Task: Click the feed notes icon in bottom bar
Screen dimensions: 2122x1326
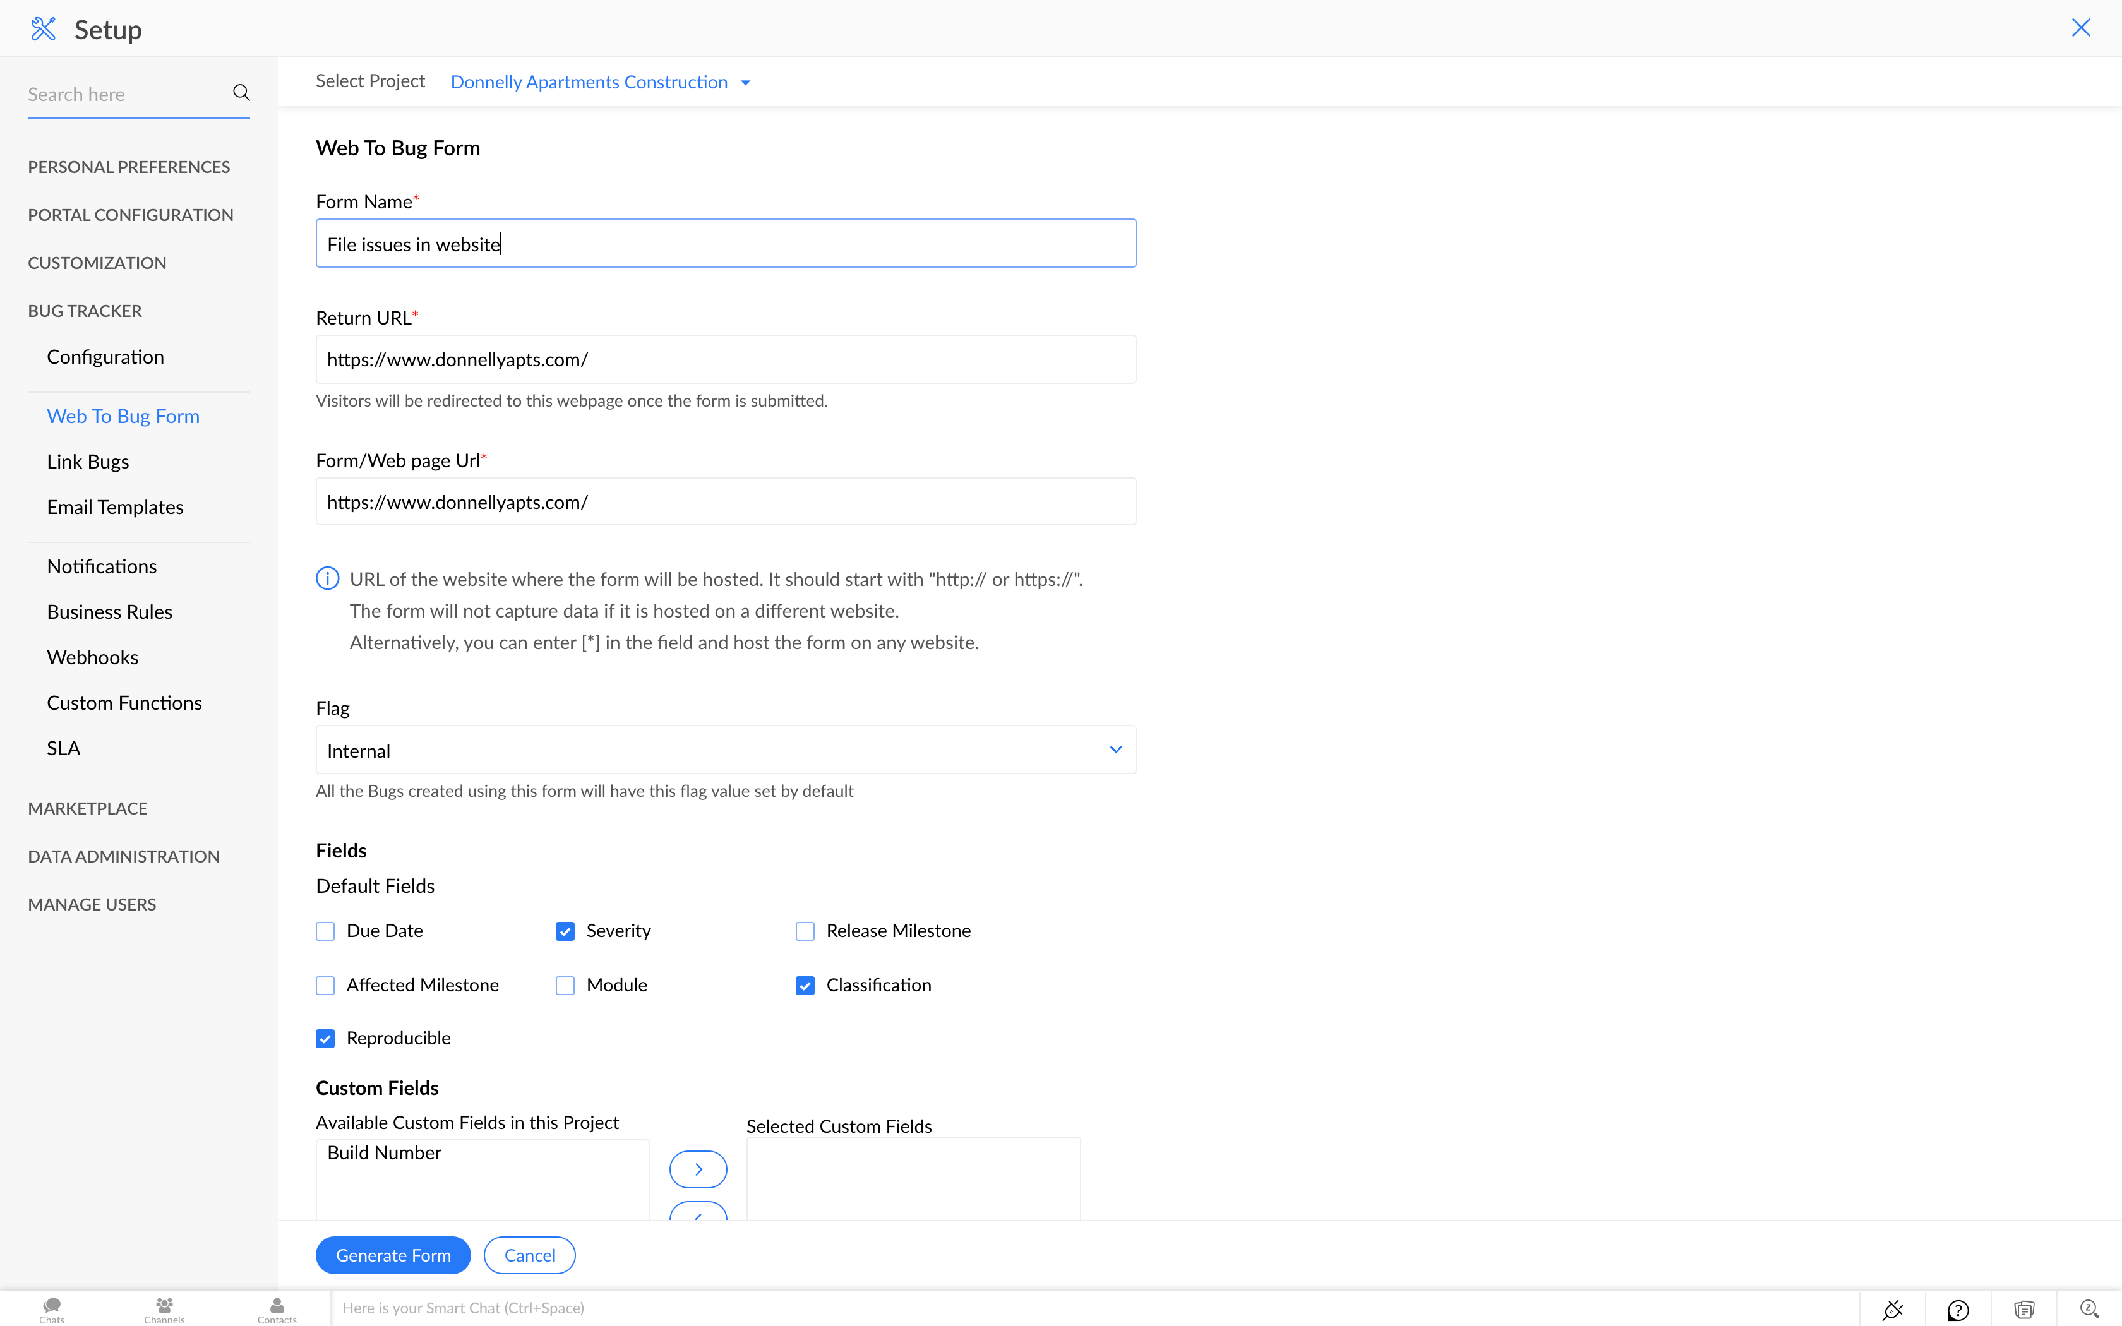Action: (x=2023, y=1310)
